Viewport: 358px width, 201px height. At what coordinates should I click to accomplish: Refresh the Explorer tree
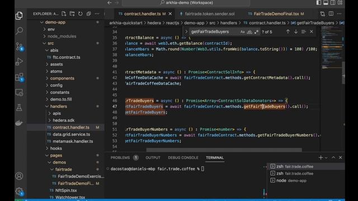click(81, 13)
